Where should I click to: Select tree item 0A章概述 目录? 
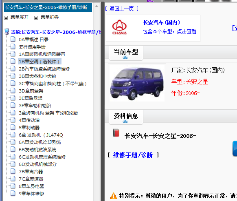(33, 40)
